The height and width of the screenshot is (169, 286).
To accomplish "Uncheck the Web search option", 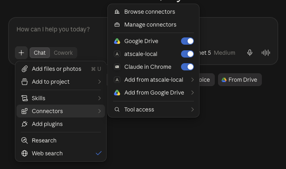I will pos(61,153).
